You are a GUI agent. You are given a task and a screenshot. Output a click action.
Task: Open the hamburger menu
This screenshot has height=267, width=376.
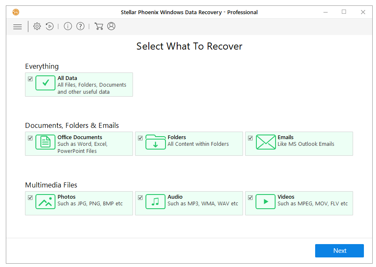18,27
